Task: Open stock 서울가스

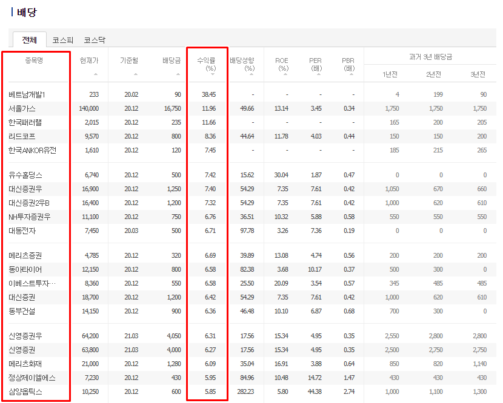Action: point(22,108)
